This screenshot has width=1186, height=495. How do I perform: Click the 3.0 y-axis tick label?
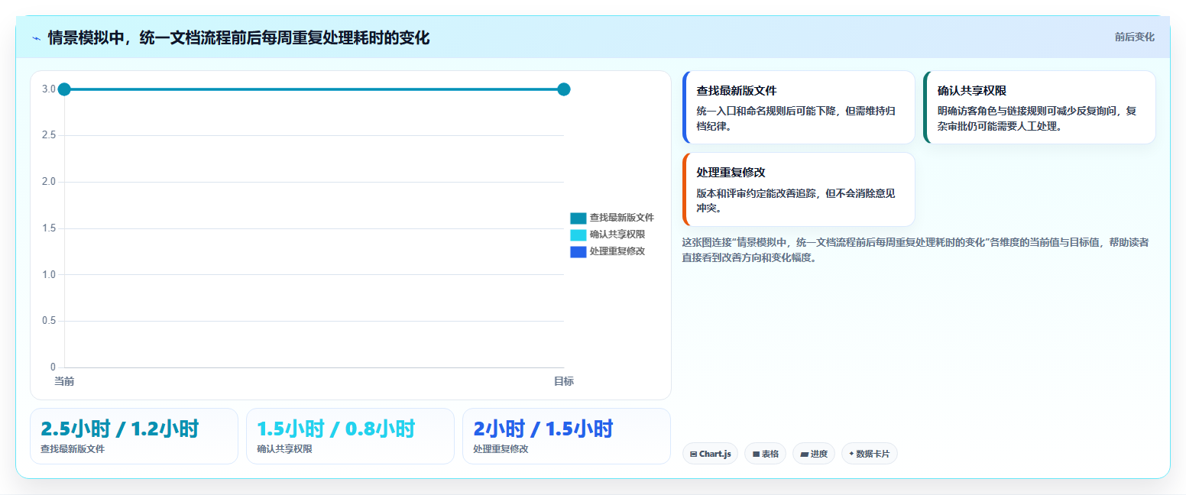coord(49,89)
